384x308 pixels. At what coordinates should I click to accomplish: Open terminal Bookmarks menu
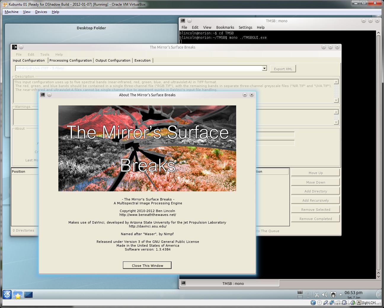[x=225, y=27]
